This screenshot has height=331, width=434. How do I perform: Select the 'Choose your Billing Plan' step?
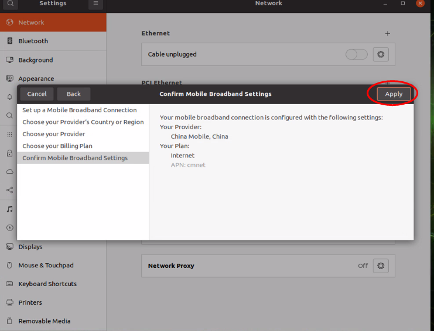83,146
